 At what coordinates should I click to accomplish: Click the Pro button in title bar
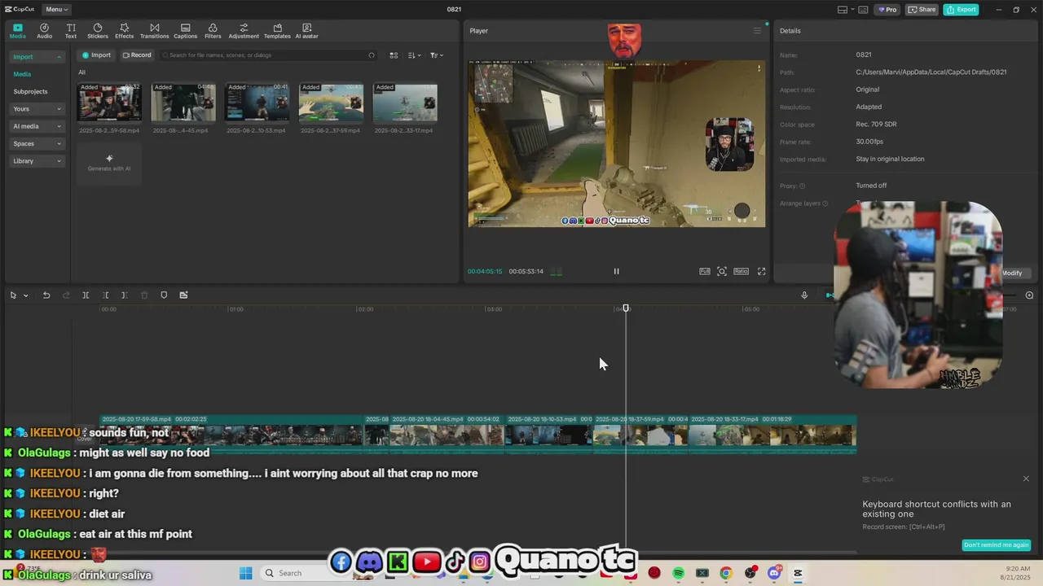pyautogui.click(x=887, y=10)
